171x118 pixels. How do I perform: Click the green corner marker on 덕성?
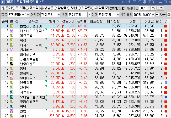(x=46, y=39)
